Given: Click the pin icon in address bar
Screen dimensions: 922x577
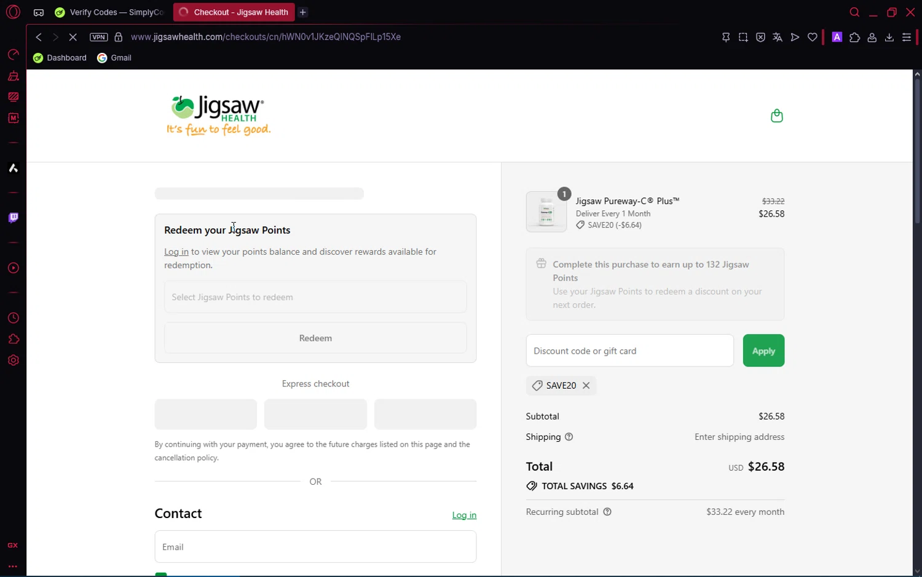Looking at the screenshot, I should click(726, 38).
